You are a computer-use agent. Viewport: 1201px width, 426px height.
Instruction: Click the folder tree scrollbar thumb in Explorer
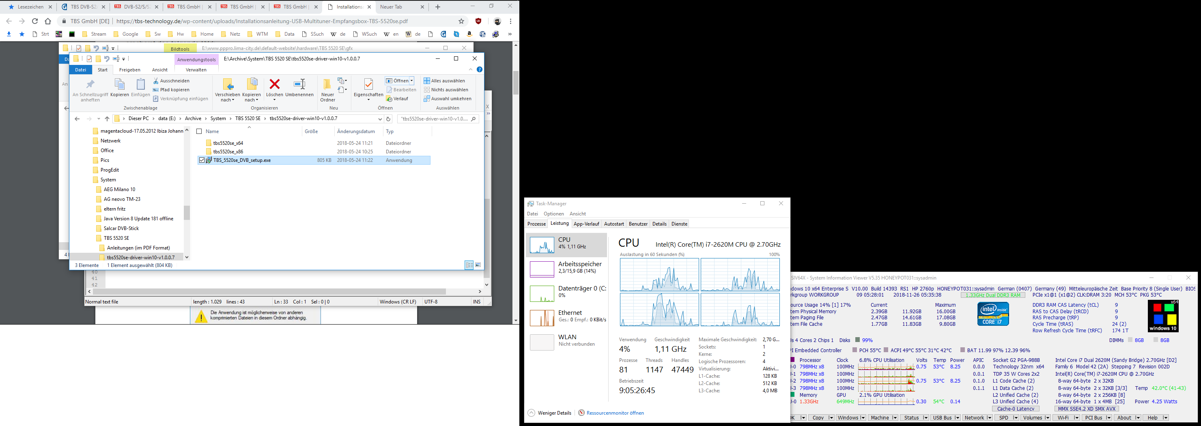(x=187, y=213)
